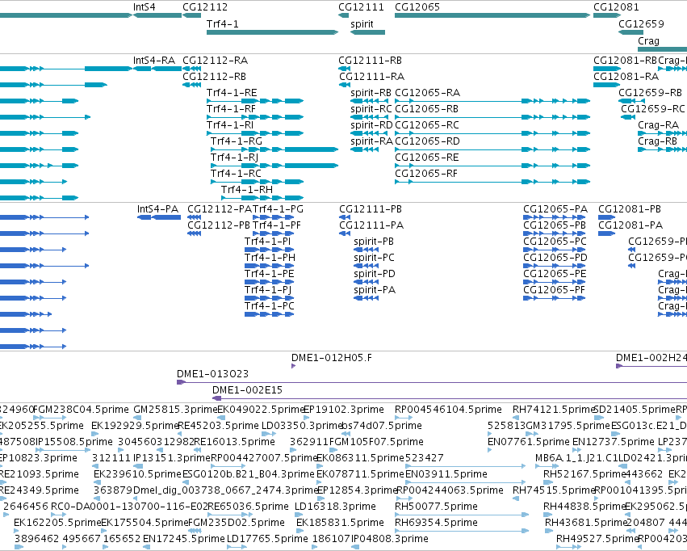Click protein CG12081-PA
This screenshot has width=687, height=551.
pos(607,233)
